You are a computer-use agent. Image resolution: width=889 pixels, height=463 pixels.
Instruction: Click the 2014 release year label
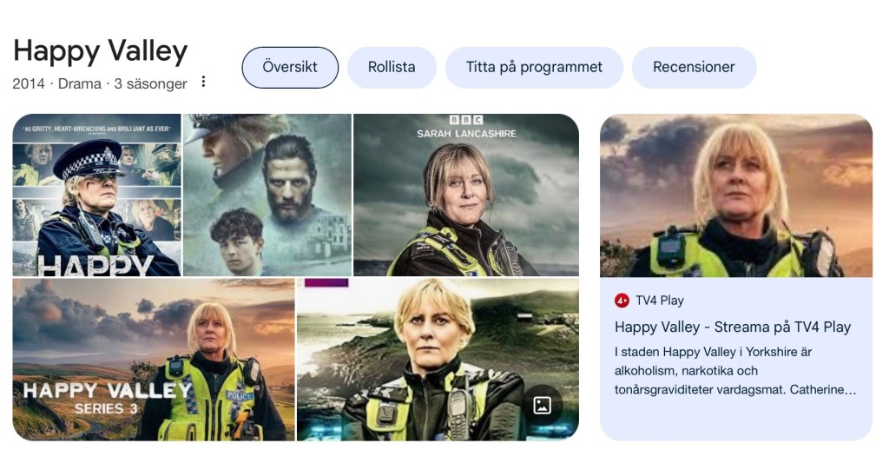pos(29,83)
